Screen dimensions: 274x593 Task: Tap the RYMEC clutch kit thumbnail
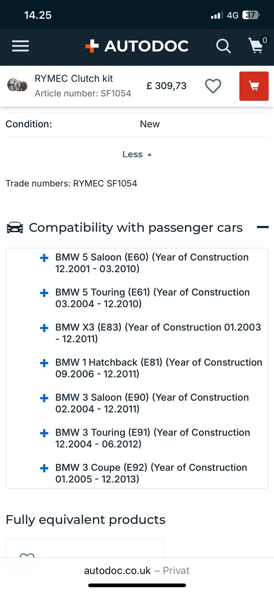pyautogui.click(x=17, y=85)
